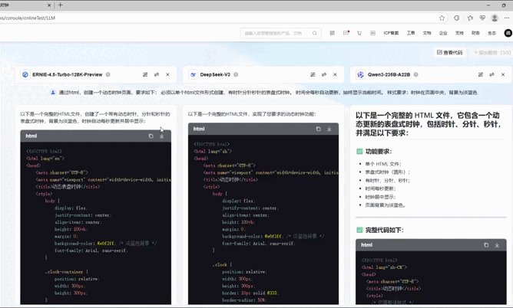The image size is (513, 308).
Task: Show info for ERNIE-4.5-Turbo-128K-Preview
Action: point(108,75)
